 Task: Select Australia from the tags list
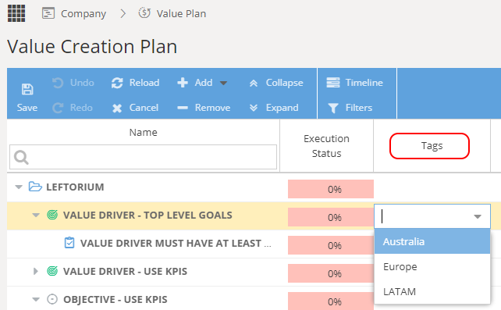(432, 241)
